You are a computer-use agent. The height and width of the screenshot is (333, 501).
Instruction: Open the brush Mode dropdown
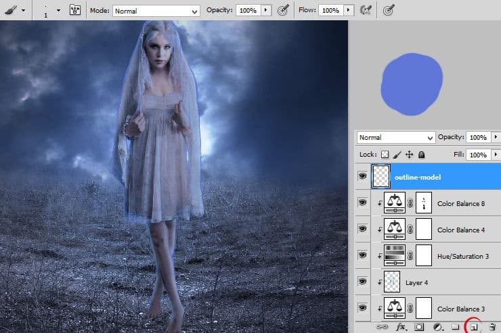[156, 11]
